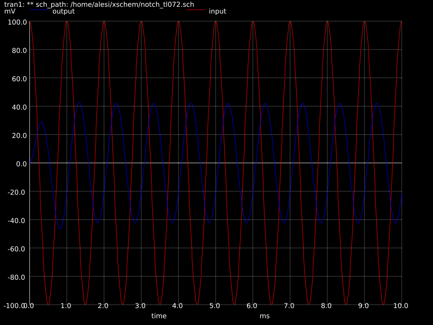Click the 80.0 y-axis label

[x=19, y=51]
